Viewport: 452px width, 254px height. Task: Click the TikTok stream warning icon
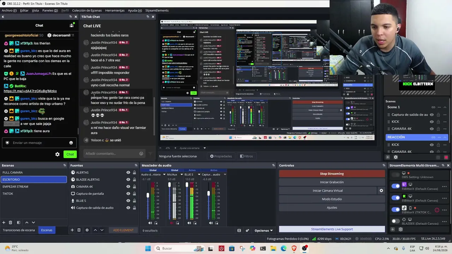pyautogui.click(x=437, y=210)
